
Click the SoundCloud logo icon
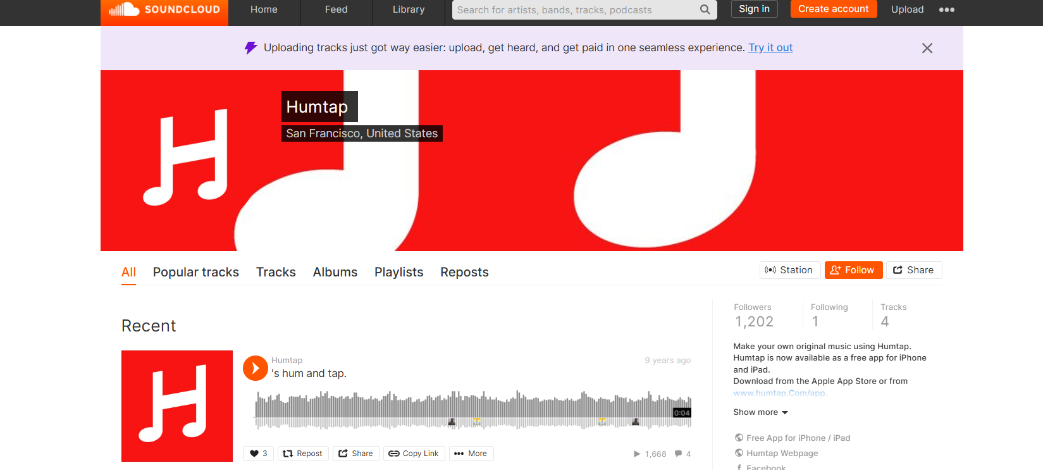pyautogui.click(x=124, y=9)
